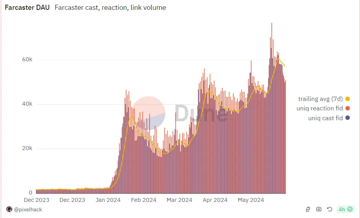Toggle trailing avg (7d) legend series
This screenshot has height=218, width=360.
(320, 99)
